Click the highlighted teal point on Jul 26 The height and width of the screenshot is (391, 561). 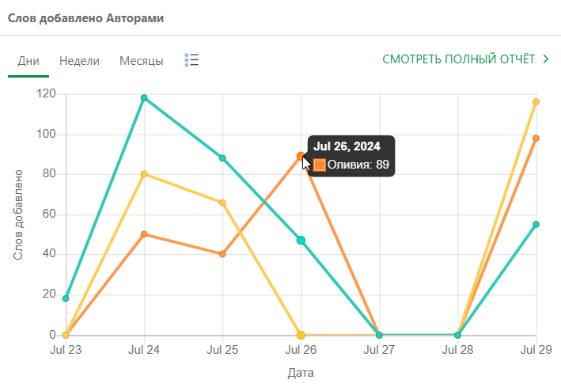[x=301, y=240]
